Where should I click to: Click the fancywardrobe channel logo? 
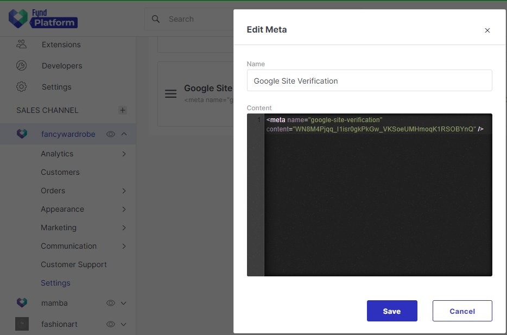point(22,134)
